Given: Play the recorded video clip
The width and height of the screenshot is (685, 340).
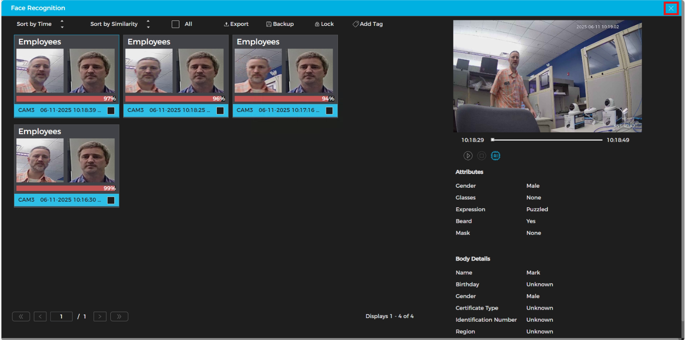Looking at the screenshot, I should [468, 156].
